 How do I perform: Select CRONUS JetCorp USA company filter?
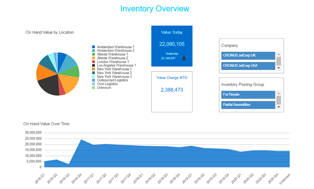(x=248, y=66)
